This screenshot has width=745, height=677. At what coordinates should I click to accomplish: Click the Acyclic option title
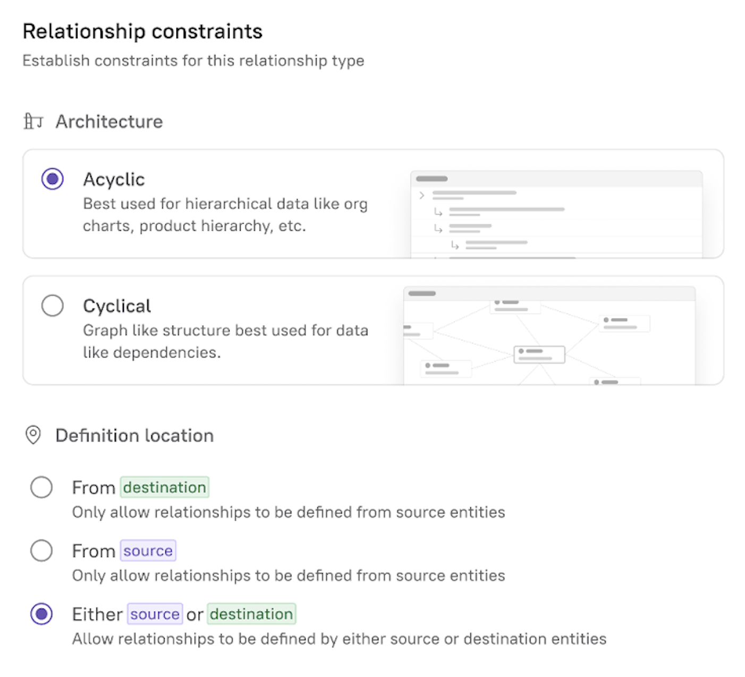click(x=114, y=180)
